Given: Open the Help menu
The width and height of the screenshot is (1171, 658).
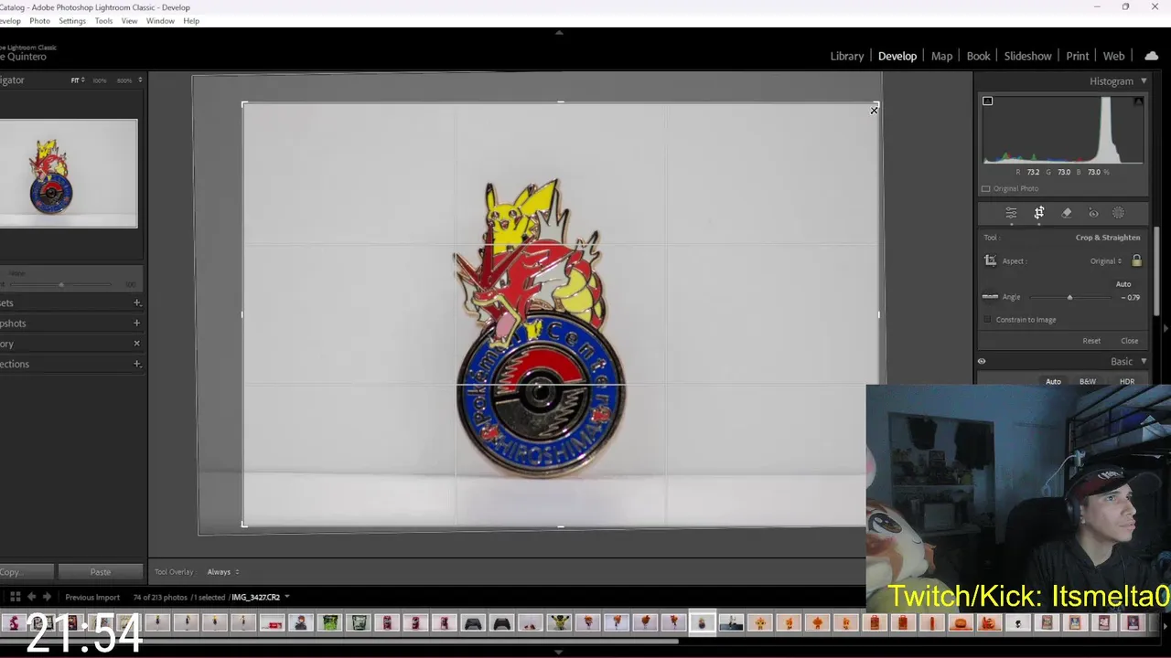Looking at the screenshot, I should 191,21.
